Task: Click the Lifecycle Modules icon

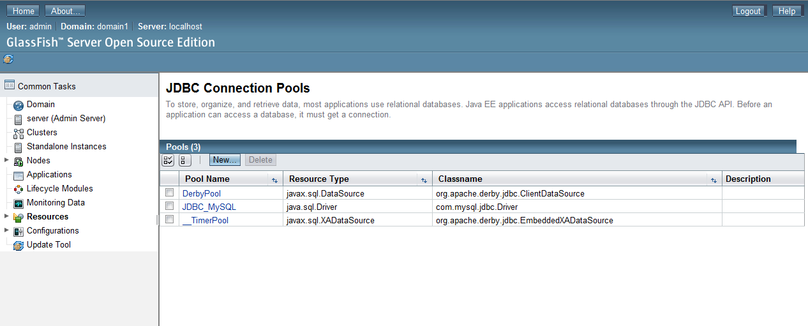Action: 19,189
